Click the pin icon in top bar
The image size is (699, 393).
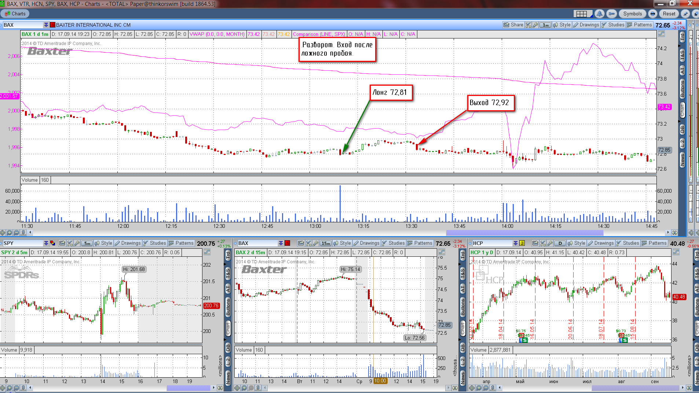[x=685, y=14]
